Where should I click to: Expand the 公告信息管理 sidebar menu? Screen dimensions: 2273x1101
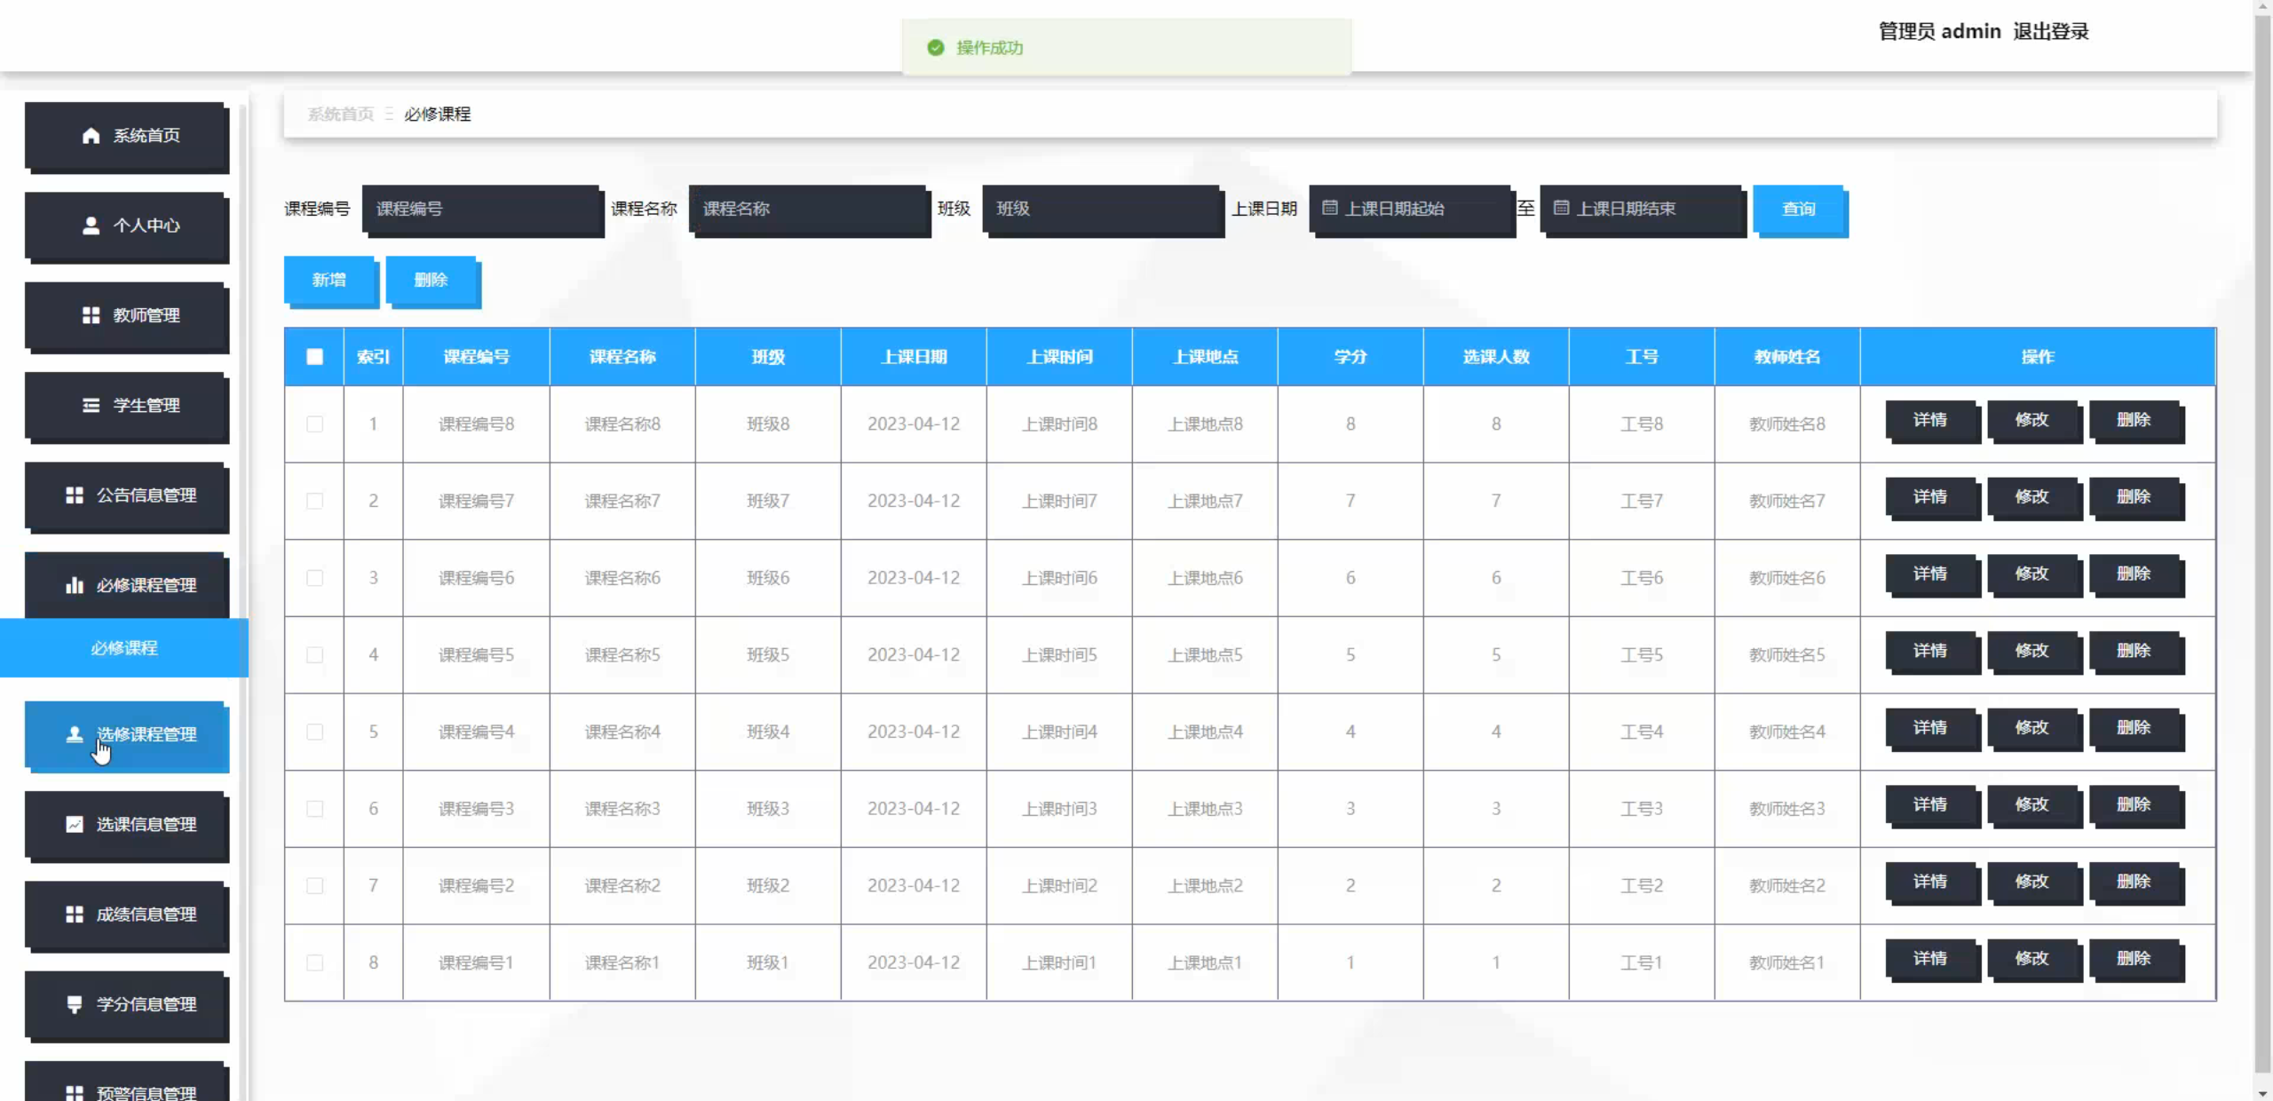127,495
